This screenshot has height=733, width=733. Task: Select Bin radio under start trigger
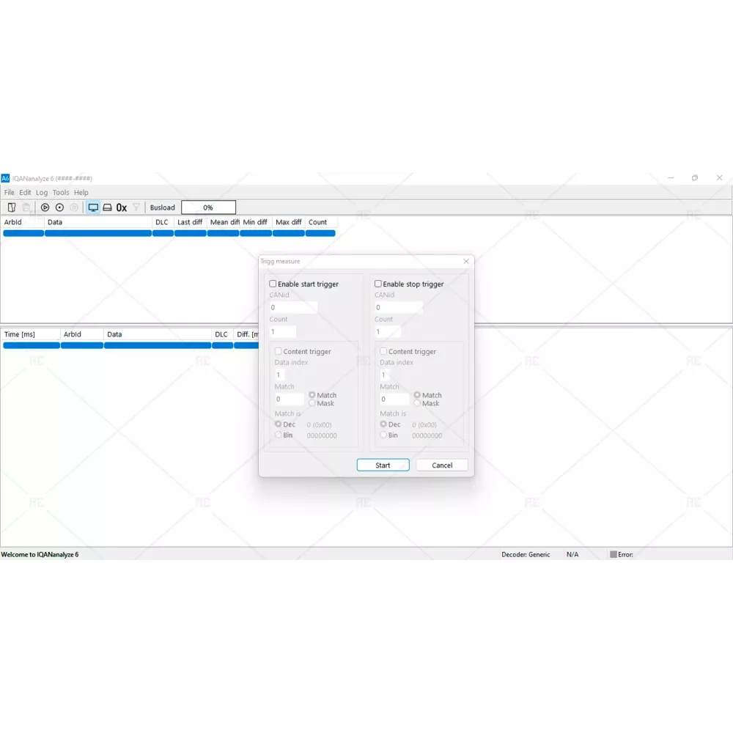point(279,435)
